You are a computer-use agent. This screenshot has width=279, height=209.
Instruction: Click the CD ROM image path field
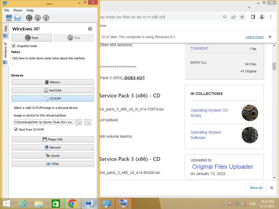(43, 122)
